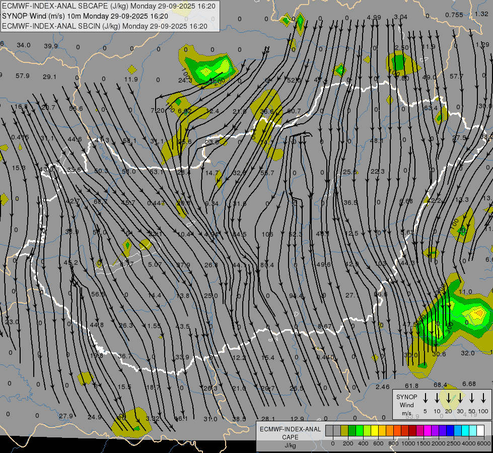This screenshot has height=453, width=493.
Task: Click the map value 68.4
Action: 440,385
